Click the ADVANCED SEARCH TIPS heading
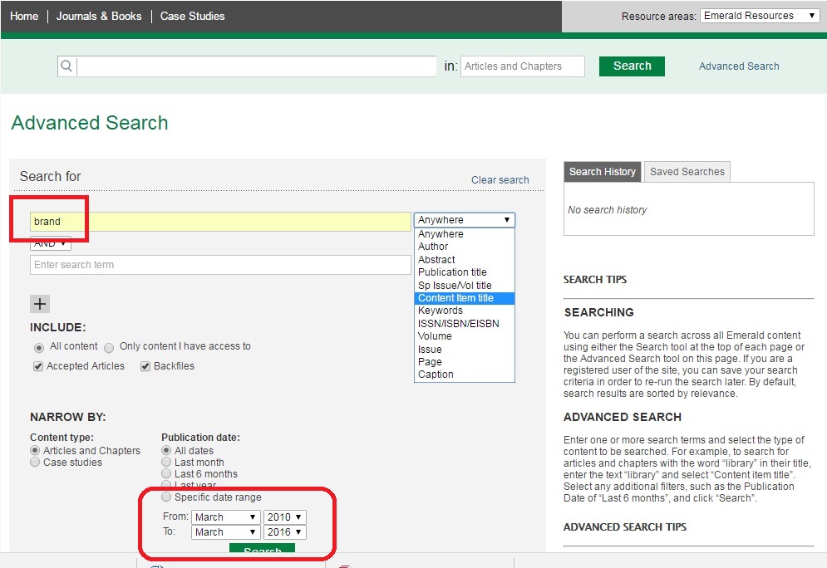This screenshot has width=827, height=568. click(625, 527)
